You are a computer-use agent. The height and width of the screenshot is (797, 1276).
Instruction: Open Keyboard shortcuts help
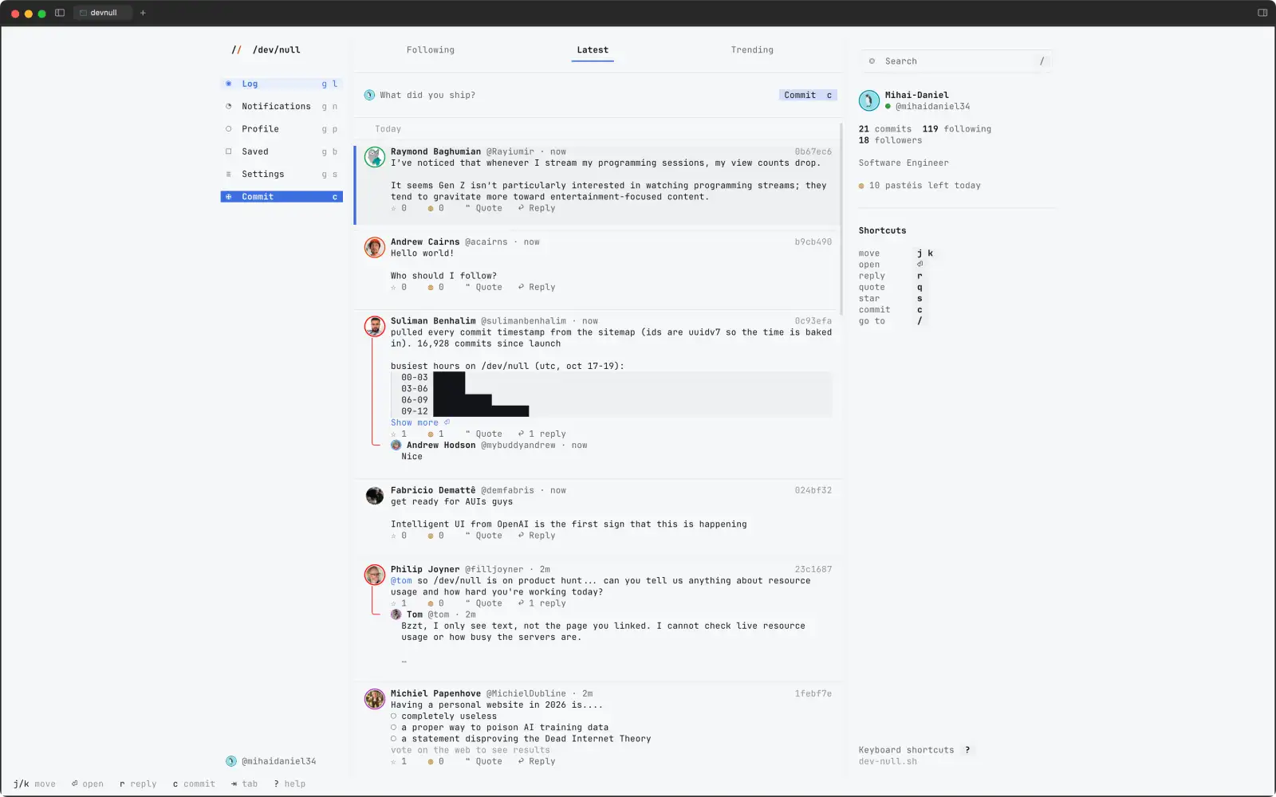914,750
